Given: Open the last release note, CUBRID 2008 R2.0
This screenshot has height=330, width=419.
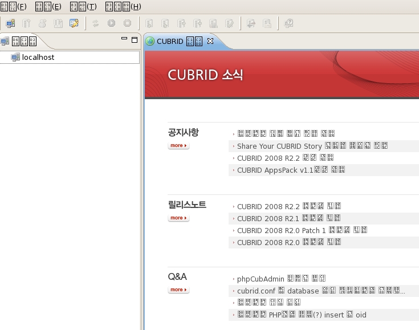Looking at the screenshot, I should point(289,243).
